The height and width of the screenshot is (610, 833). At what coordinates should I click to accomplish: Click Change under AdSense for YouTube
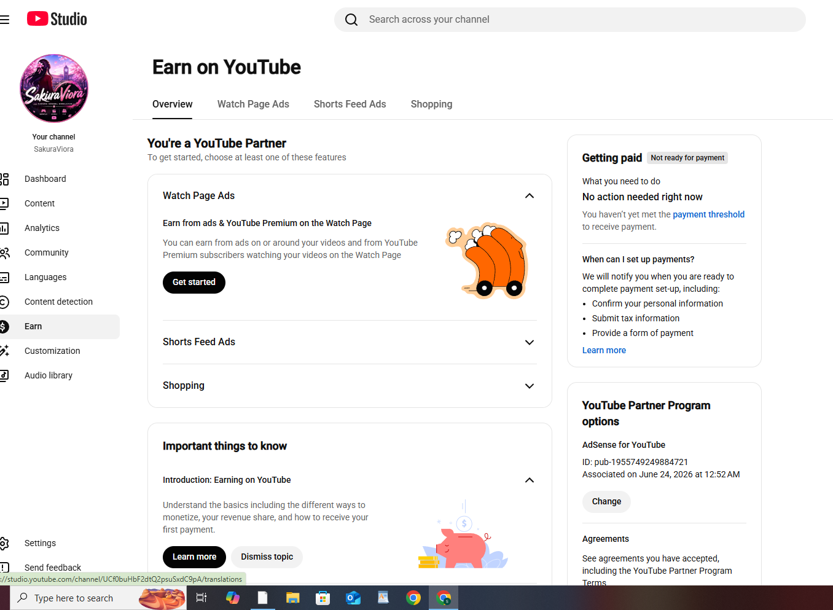[x=606, y=502]
